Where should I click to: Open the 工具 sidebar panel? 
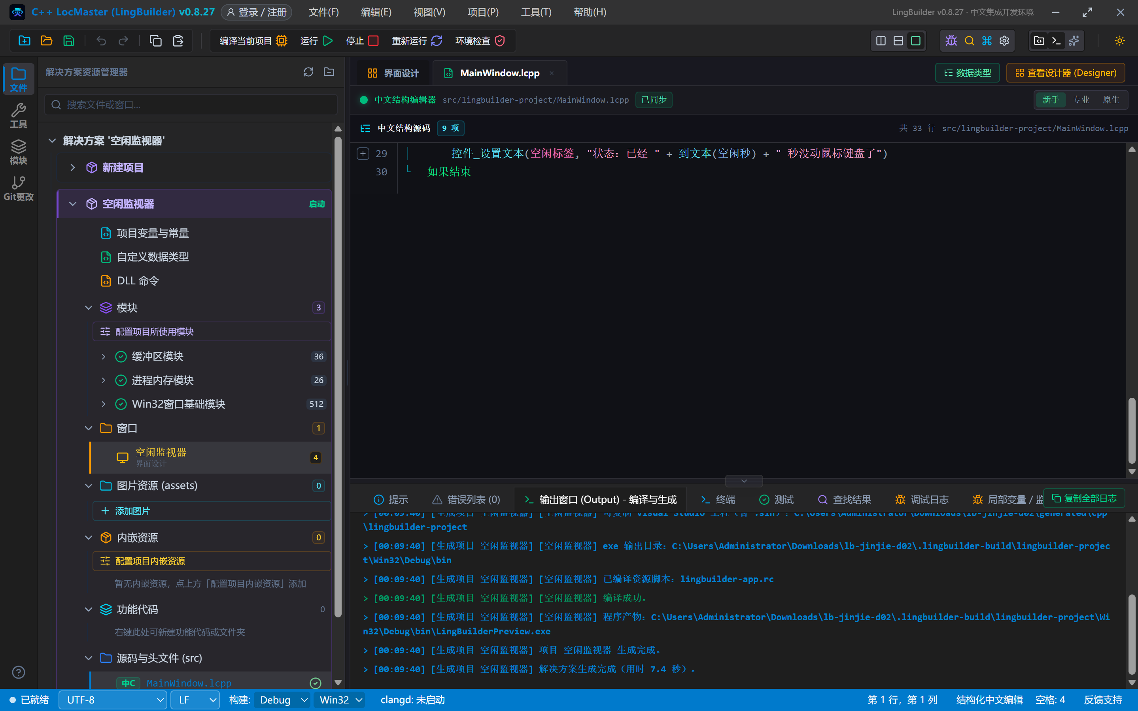pos(18,116)
